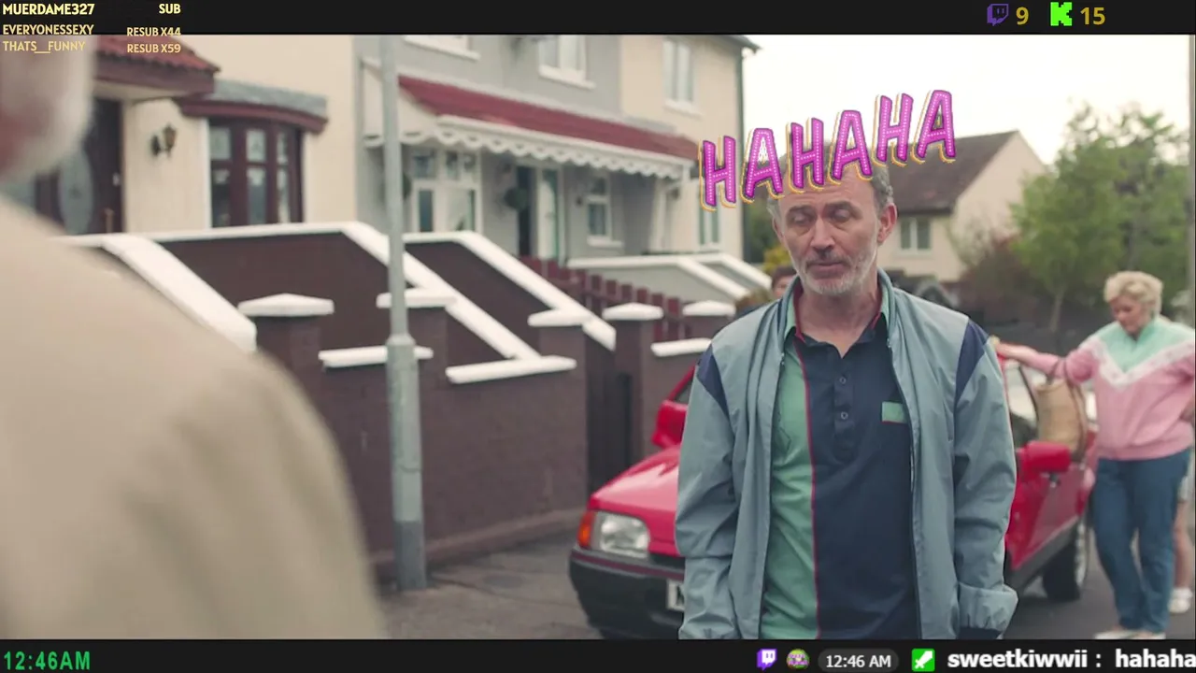Click the round chat badge before 12:46 AM

tap(797, 659)
